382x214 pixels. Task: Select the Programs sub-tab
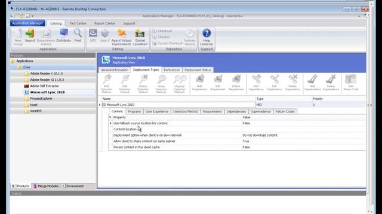click(x=134, y=112)
